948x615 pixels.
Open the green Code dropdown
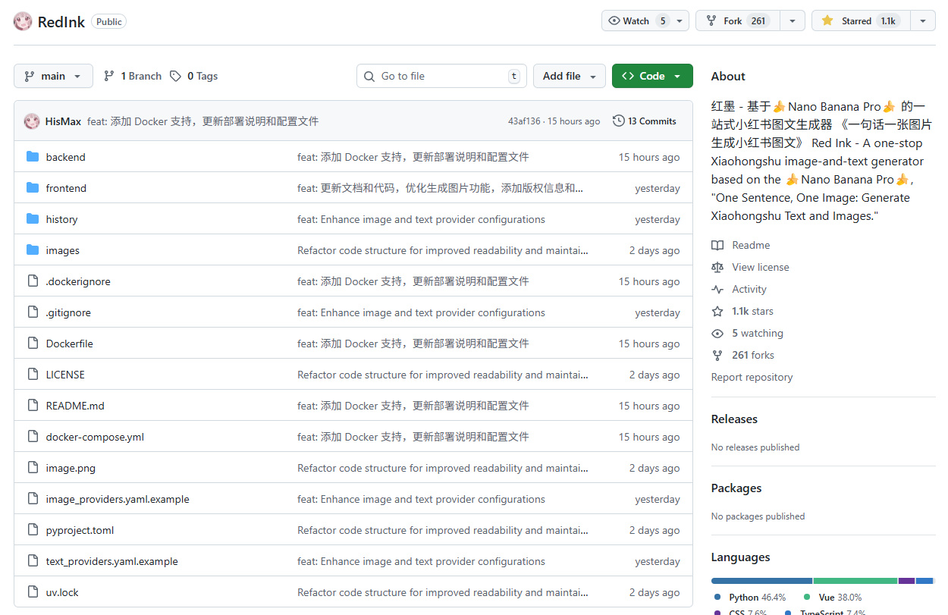point(652,76)
